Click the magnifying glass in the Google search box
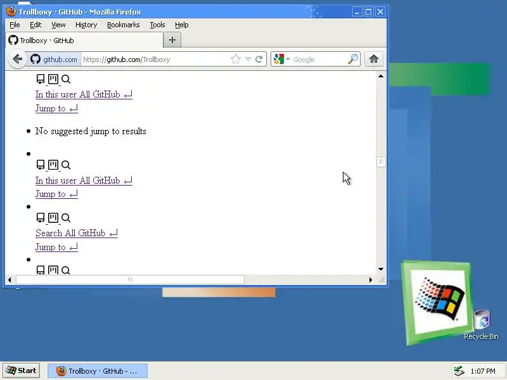 coord(353,59)
